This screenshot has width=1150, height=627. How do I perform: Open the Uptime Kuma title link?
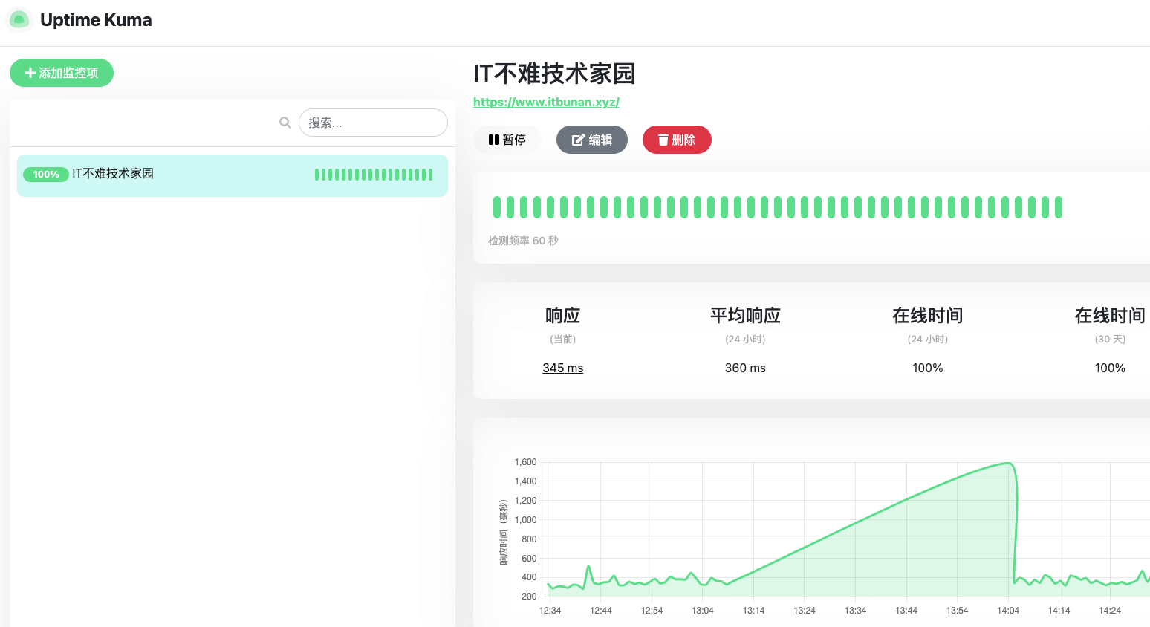[96, 20]
